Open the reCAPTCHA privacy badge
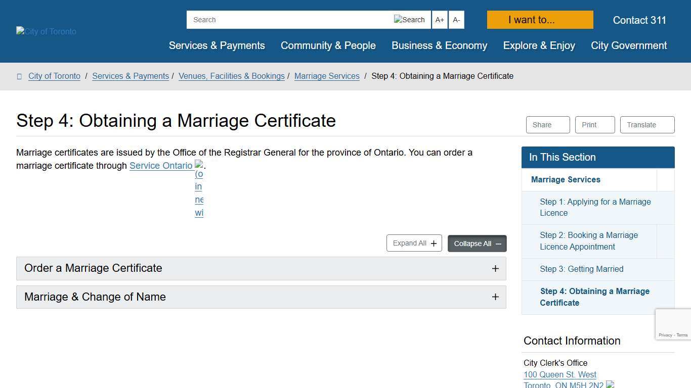Viewport: 691px width, 388px height. point(673,324)
